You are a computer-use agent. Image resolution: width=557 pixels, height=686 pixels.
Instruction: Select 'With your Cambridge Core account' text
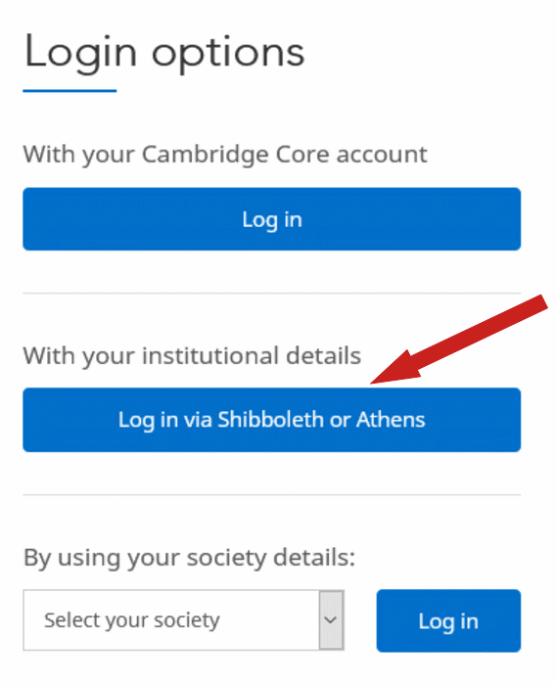(225, 155)
